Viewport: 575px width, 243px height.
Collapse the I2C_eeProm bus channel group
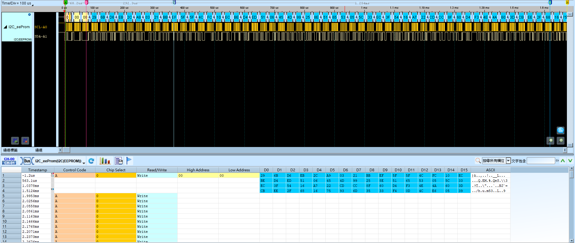click(5, 27)
